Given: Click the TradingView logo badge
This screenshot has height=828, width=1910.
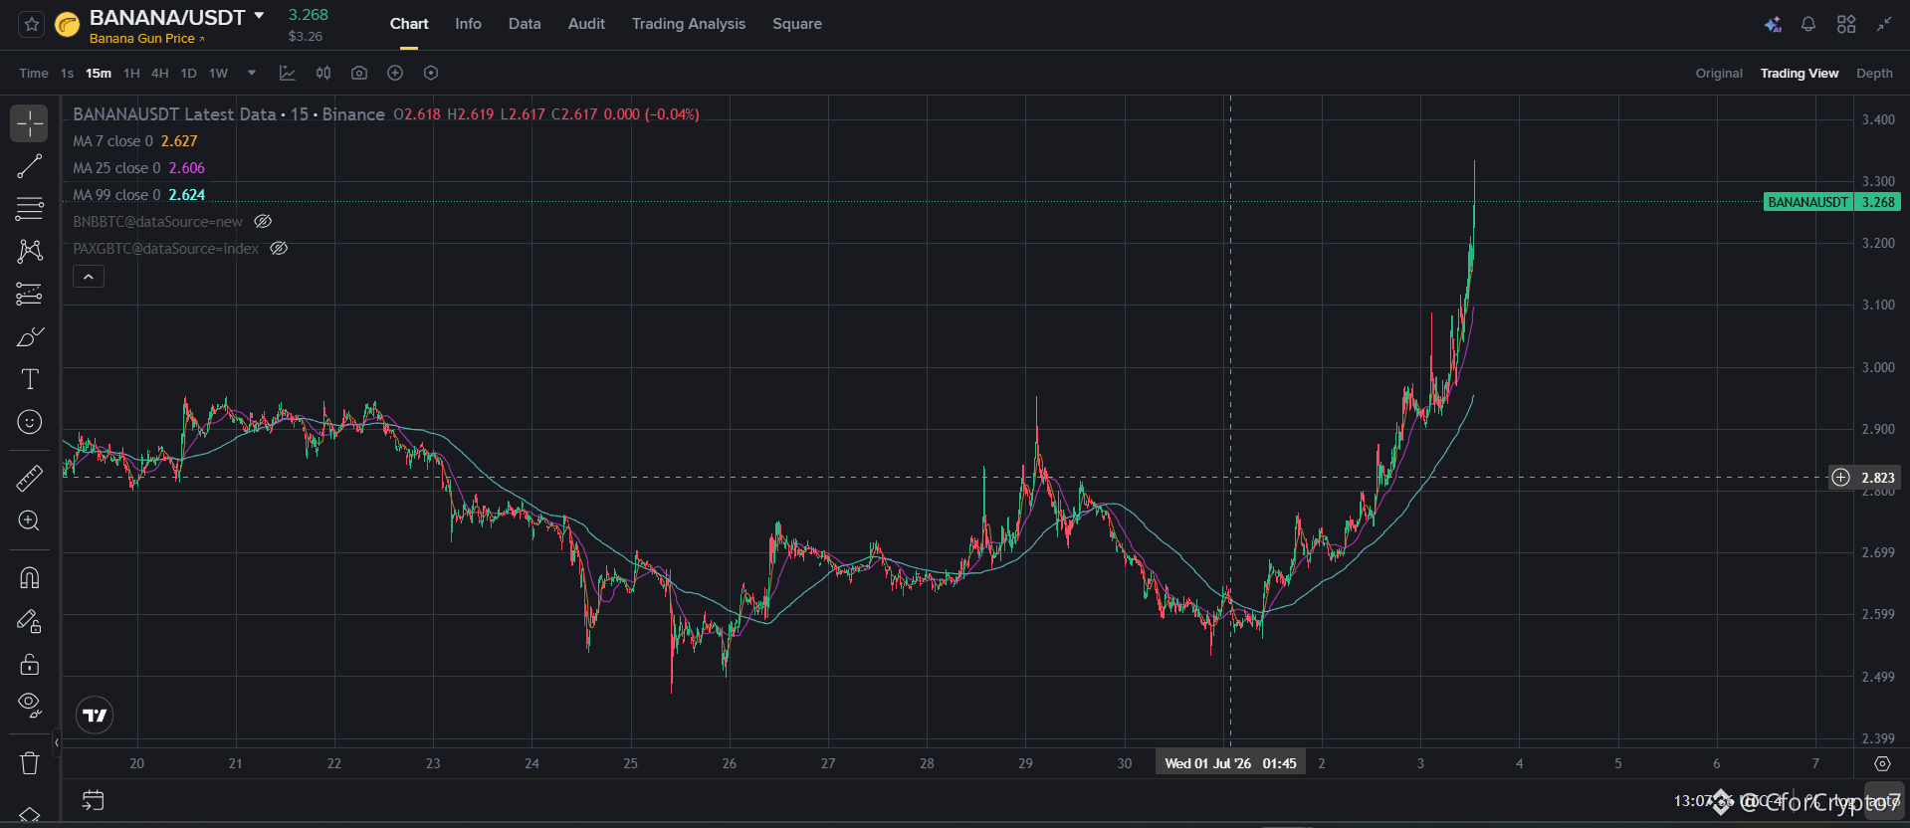Looking at the screenshot, I should [x=95, y=715].
